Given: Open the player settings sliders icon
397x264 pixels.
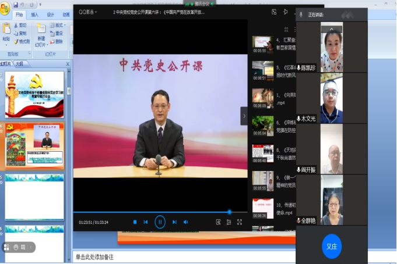Looking at the screenshot, I should 229,222.
